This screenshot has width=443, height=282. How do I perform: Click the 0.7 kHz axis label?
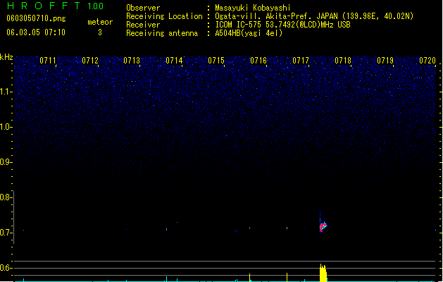click(x=6, y=233)
